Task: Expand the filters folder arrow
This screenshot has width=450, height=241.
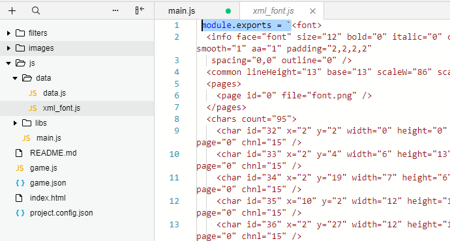Action: (8, 33)
